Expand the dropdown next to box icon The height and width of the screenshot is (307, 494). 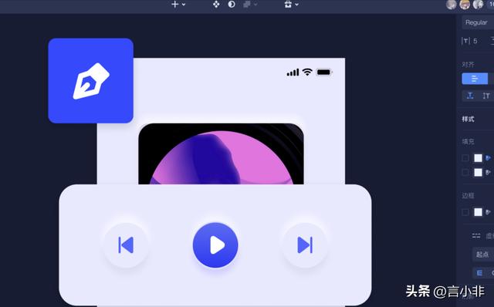tap(296, 5)
